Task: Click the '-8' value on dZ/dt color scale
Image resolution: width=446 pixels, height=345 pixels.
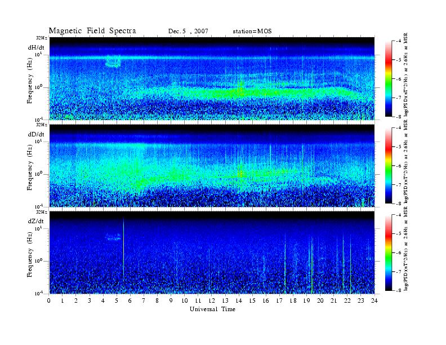Action: [399, 290]
